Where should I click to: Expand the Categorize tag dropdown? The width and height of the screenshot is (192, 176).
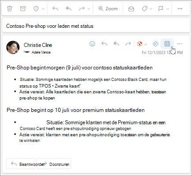tap(151, 9)
